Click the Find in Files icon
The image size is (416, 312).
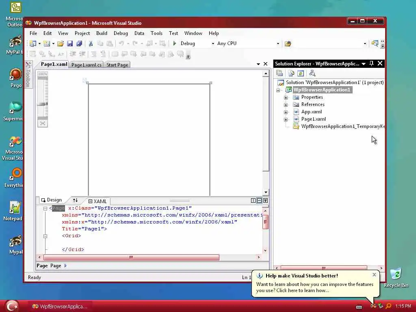point(288,43)
